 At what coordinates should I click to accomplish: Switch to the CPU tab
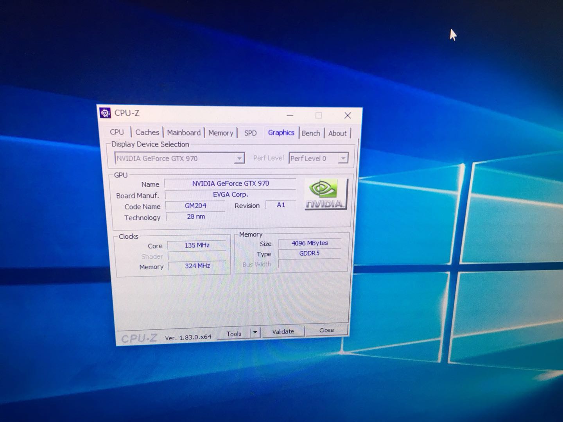(117, 132)
